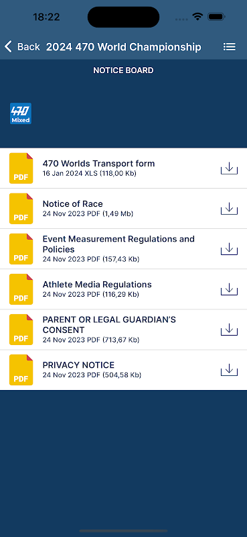Open the Athlete Media Regulations title

click(x=97, y=285)
